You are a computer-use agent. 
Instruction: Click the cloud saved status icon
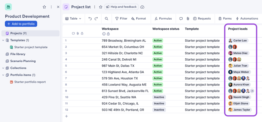(142, 7)
